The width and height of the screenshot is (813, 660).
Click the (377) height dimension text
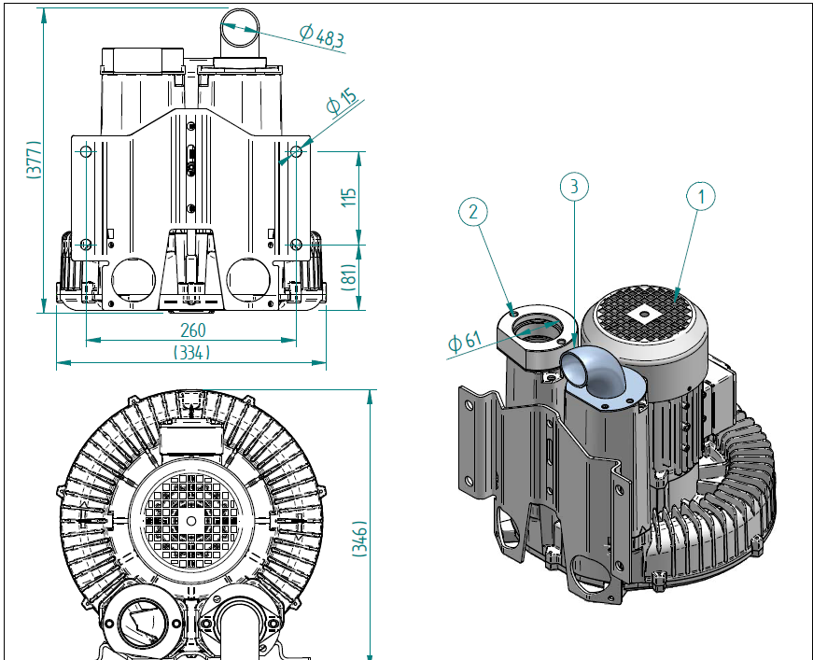(34, 160)
